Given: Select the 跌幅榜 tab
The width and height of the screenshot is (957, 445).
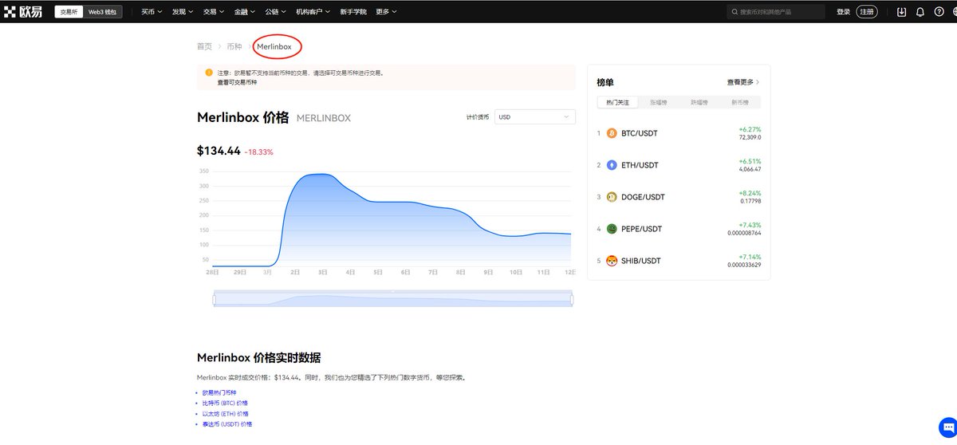Looking at the screenshot, I should 699,102.
